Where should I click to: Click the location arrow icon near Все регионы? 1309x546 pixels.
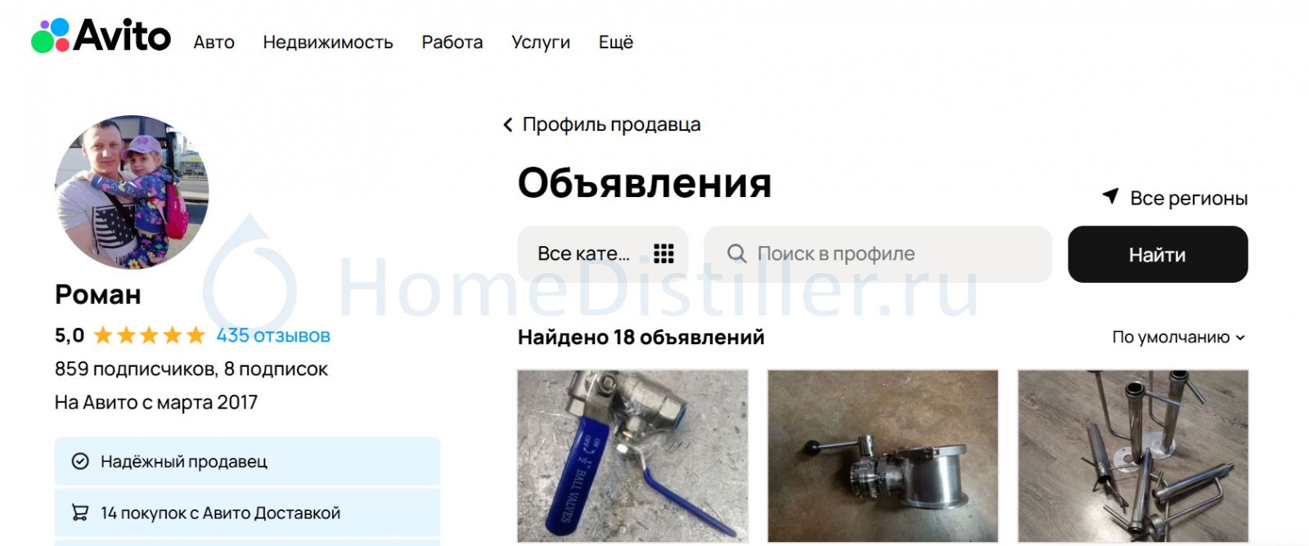pyautogui.click(x=1110, y=196)
